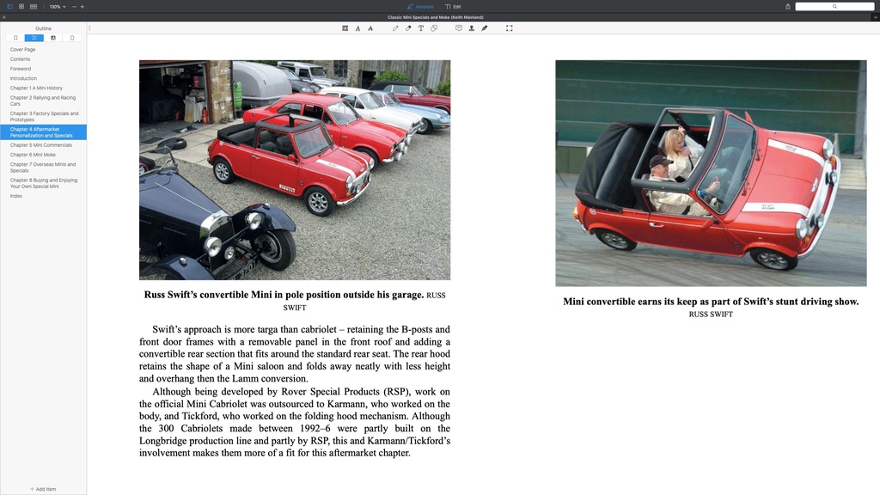880x495 pixels.
Task: Select the pencil drawing tool
Action: (396, 27)
